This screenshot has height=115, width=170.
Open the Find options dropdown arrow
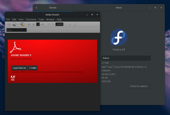click(x=27, y=30)
